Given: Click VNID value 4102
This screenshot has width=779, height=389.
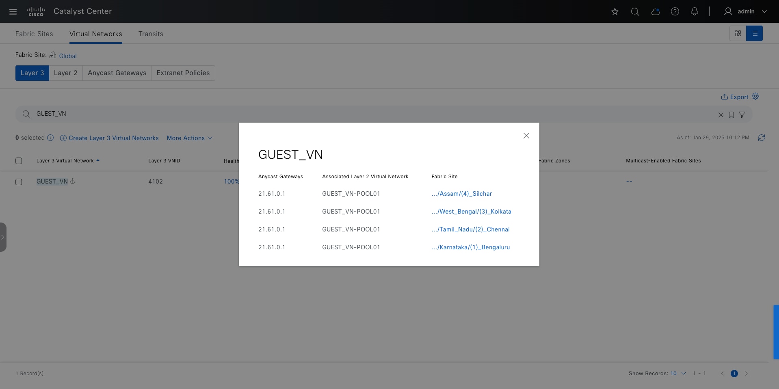Looking at the screenshot, I should [x=156, y=182].
